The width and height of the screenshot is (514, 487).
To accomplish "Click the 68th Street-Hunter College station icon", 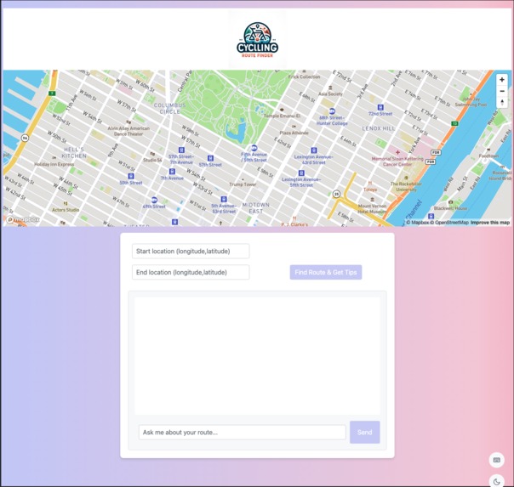I will click(332, 111).
